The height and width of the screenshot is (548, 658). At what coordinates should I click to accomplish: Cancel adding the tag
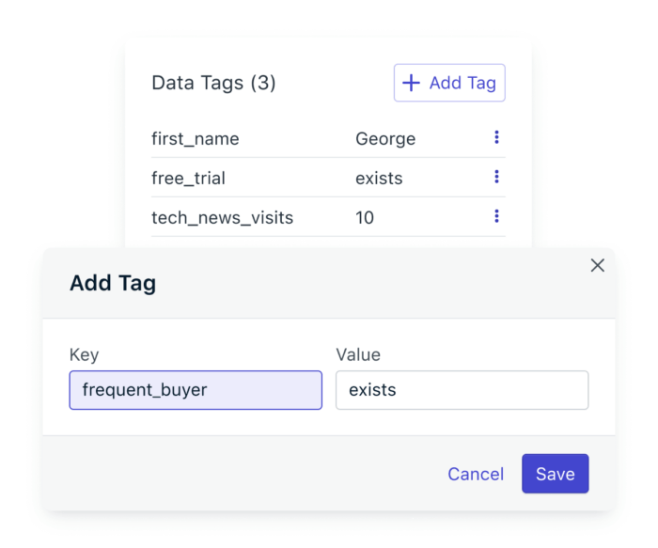tap(476, 474)
